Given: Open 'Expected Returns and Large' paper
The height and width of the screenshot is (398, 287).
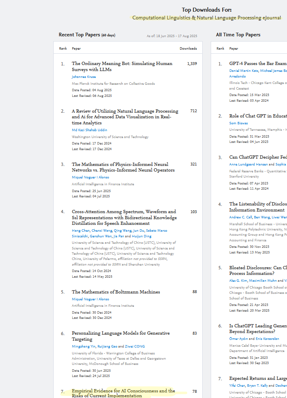Looking at the screenshot, I should coord(258,379).
